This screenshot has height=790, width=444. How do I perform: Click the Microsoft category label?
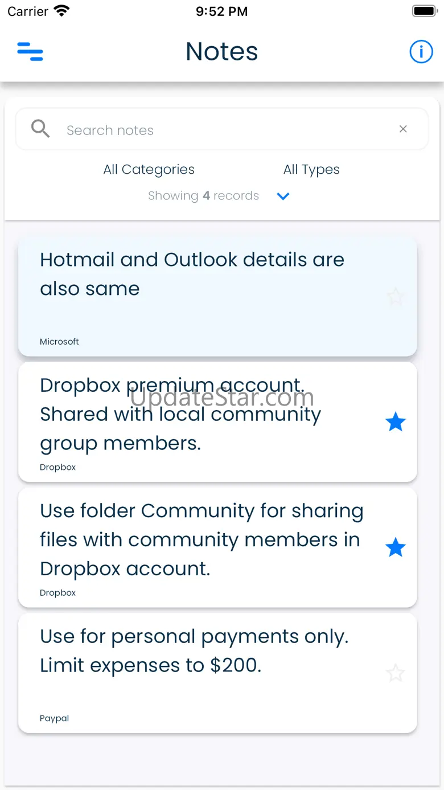click(x=59, y=342)
